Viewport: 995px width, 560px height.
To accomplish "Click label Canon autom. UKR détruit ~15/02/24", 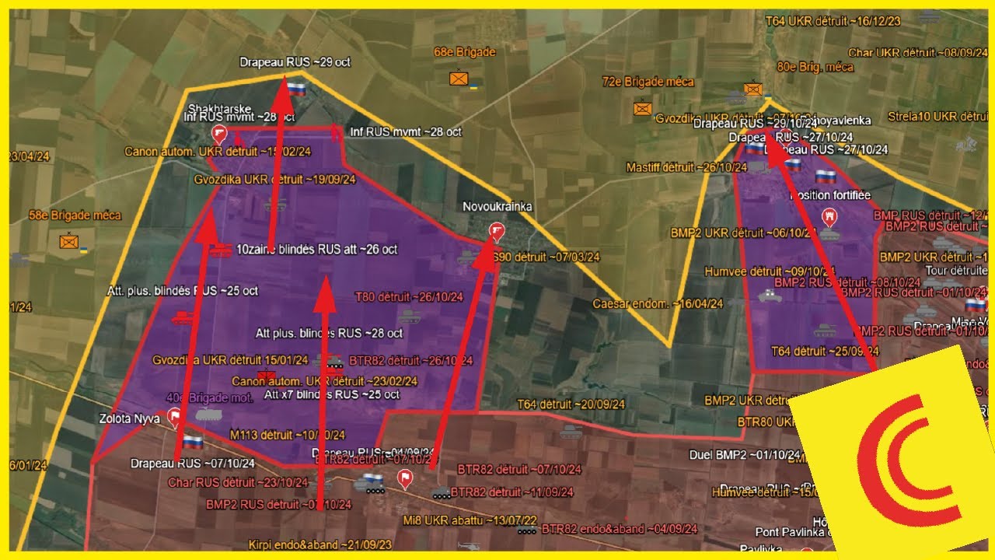I will [218, 152].
